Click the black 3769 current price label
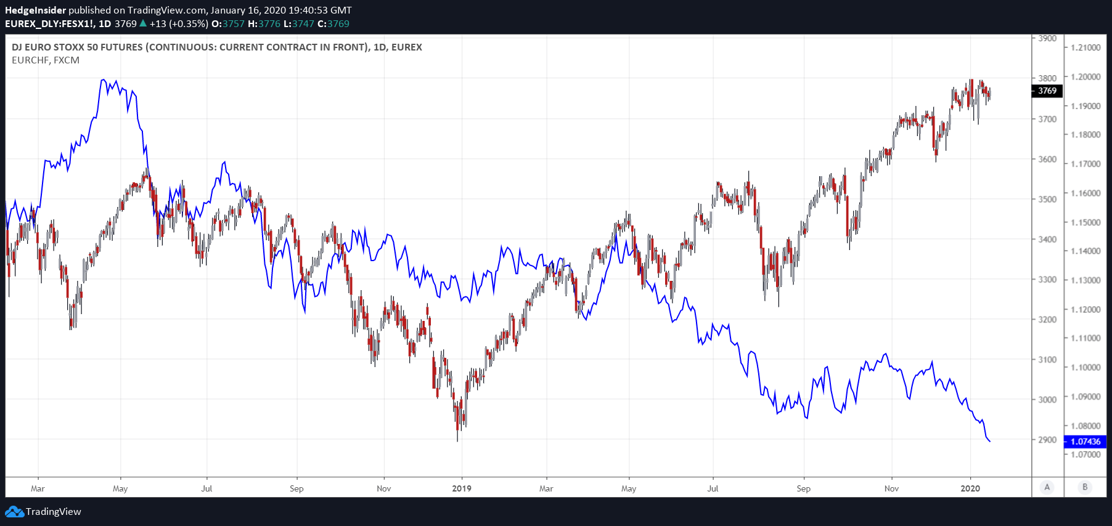The width and height of the screenshot is (1112, 526). (1047, 91)
